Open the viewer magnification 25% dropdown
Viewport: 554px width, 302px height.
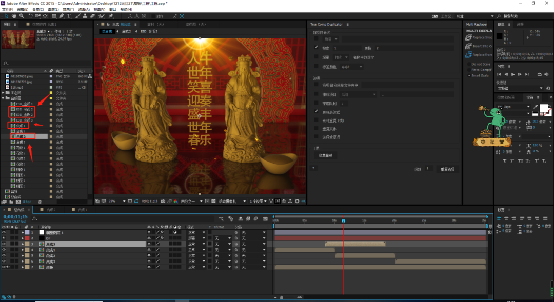point(117,202)
